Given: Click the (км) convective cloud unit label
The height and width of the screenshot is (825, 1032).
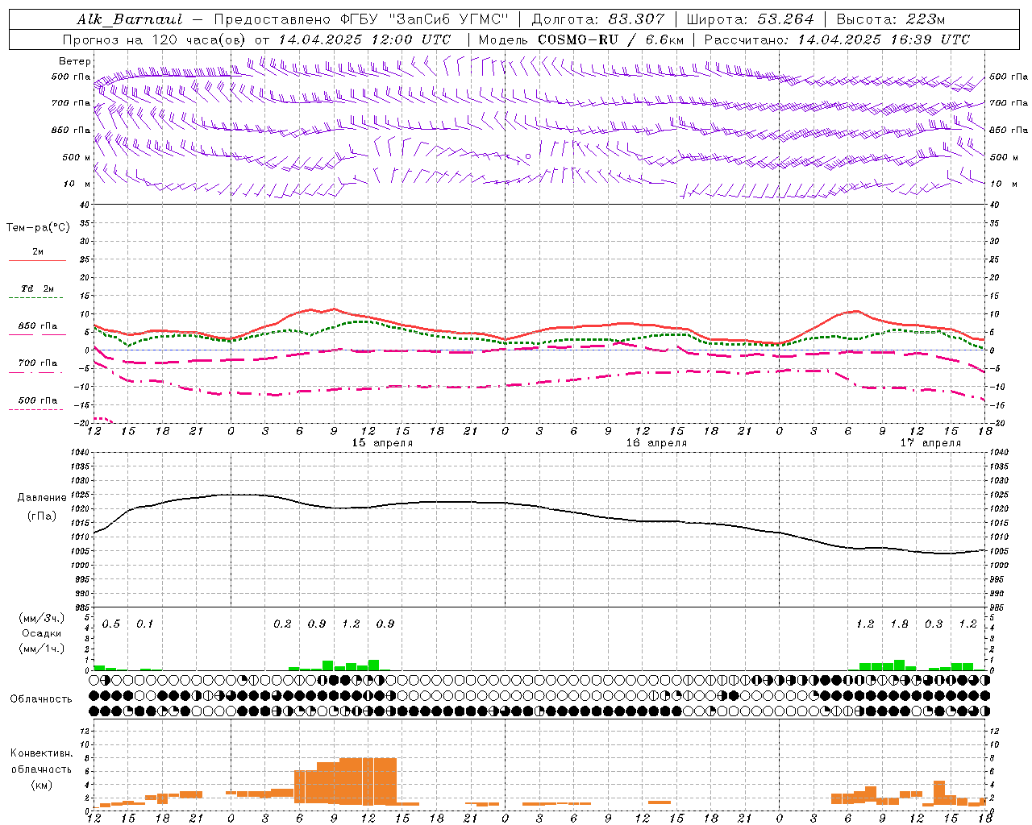Looking at the screenshot, I should pos(41,785).
